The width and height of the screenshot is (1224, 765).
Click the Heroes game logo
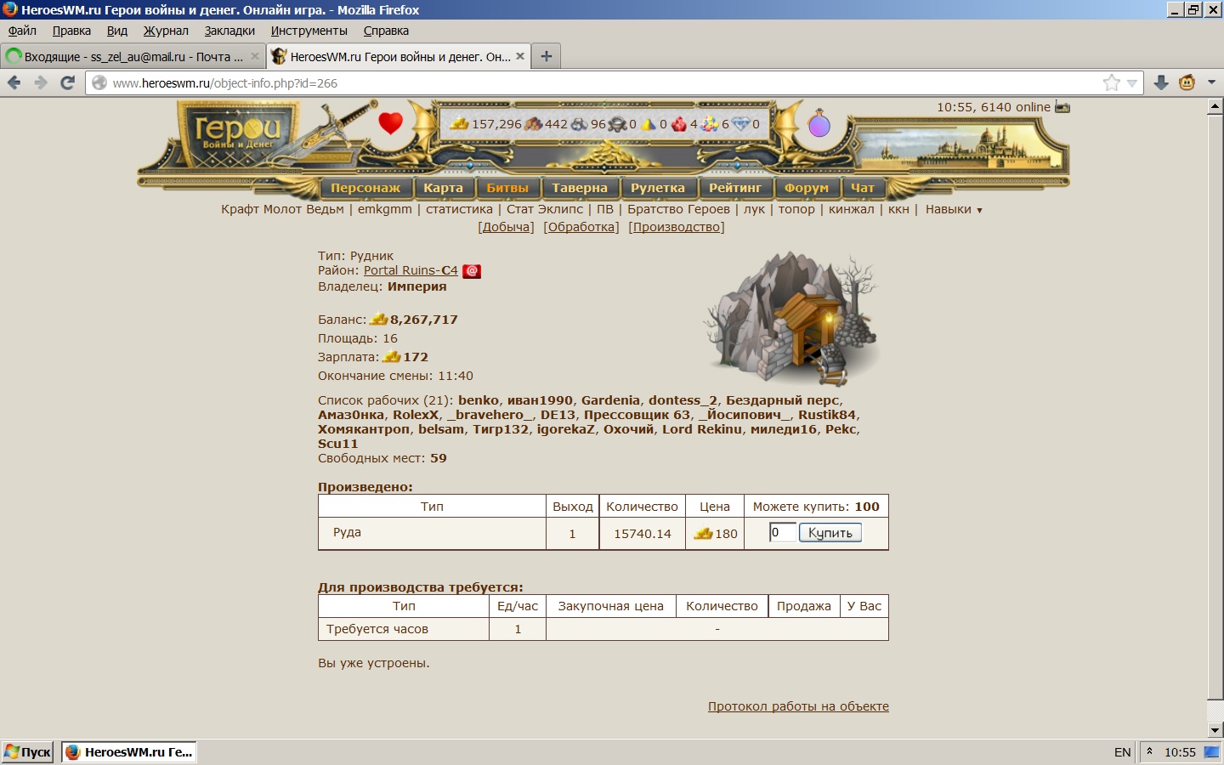click(x=237, y=134)
